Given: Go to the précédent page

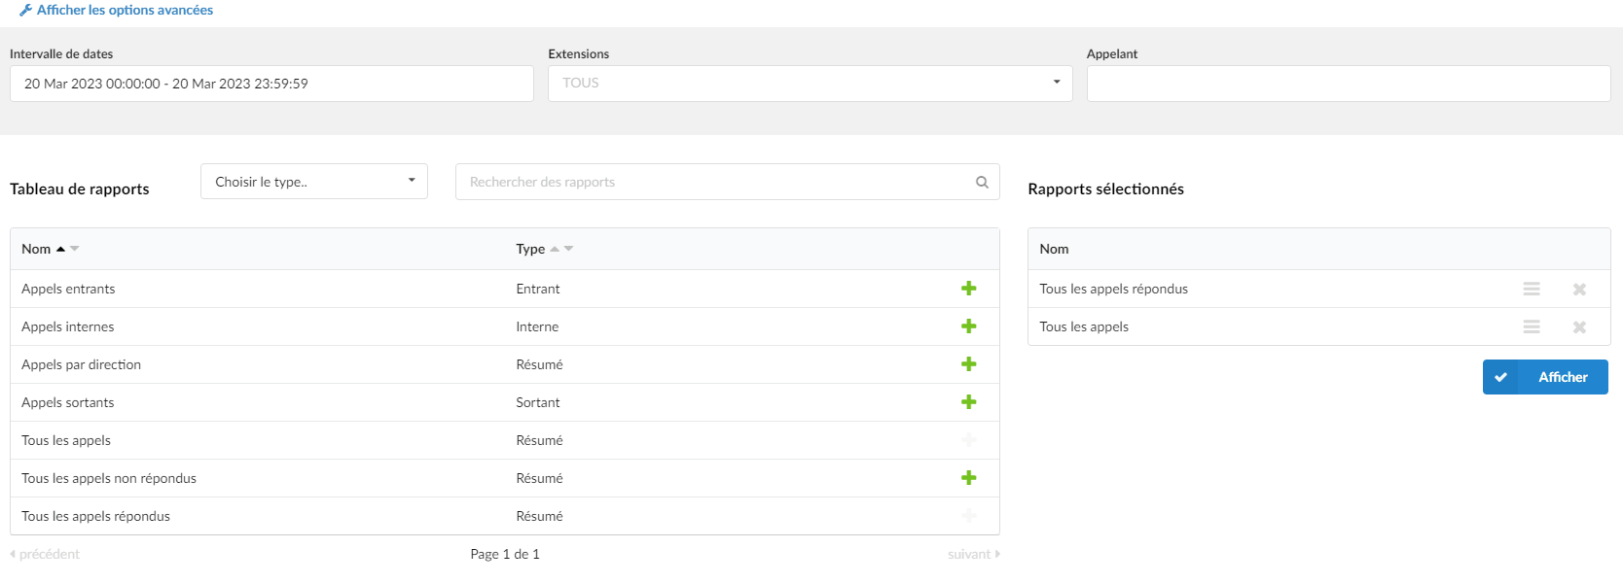Looking at the screenshot, I should (45, 554).
